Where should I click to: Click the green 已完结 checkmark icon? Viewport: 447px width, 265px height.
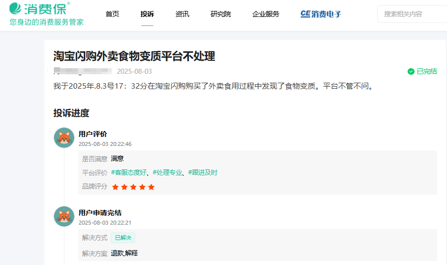(411, 71)
